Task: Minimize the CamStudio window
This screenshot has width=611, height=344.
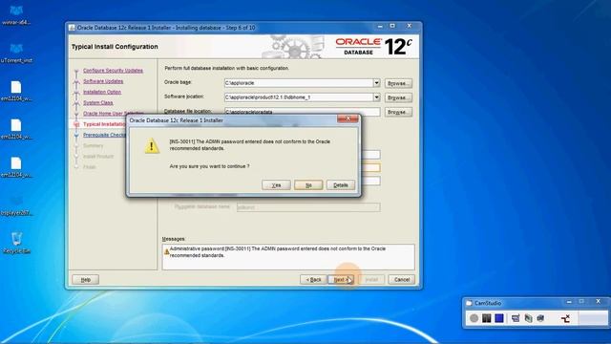Action: click(569, 302)
